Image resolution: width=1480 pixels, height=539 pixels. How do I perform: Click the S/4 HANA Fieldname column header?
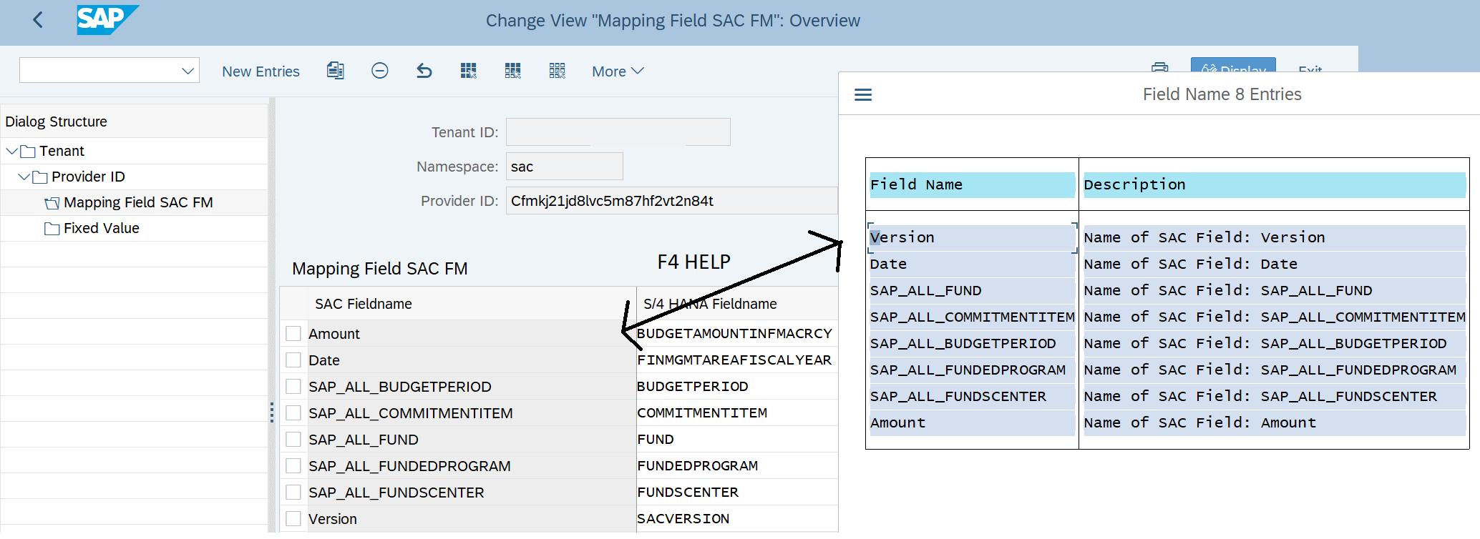pyautogui.click(x=737, y=304)
